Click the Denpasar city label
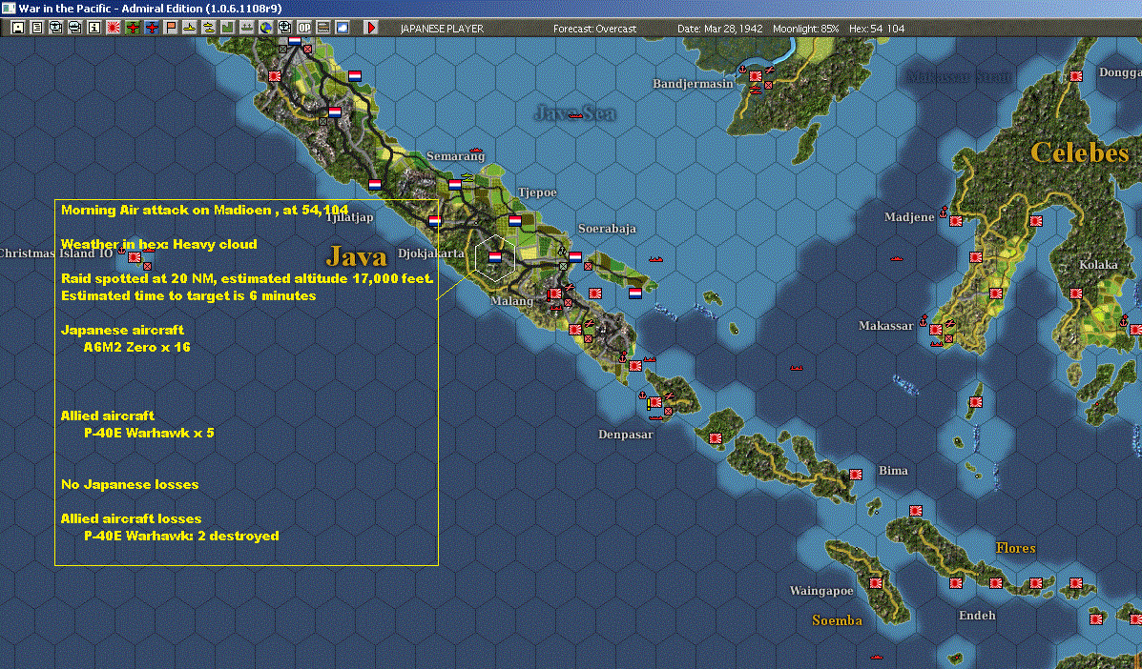The height and width of the screenshot is (669, 1142). pos(626,435)
